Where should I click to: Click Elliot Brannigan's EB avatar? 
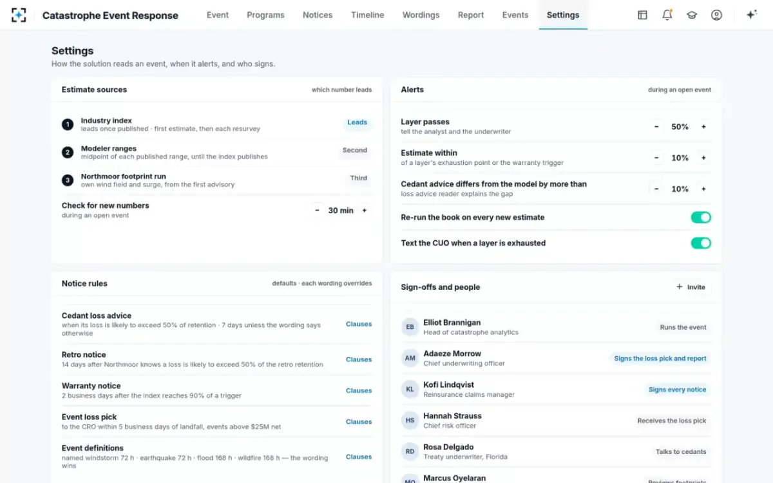click(x=410, y=327)
